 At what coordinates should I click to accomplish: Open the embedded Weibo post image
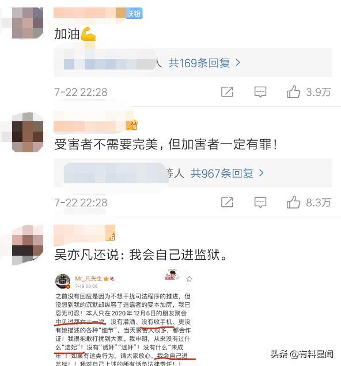click(x=124, y=317)
